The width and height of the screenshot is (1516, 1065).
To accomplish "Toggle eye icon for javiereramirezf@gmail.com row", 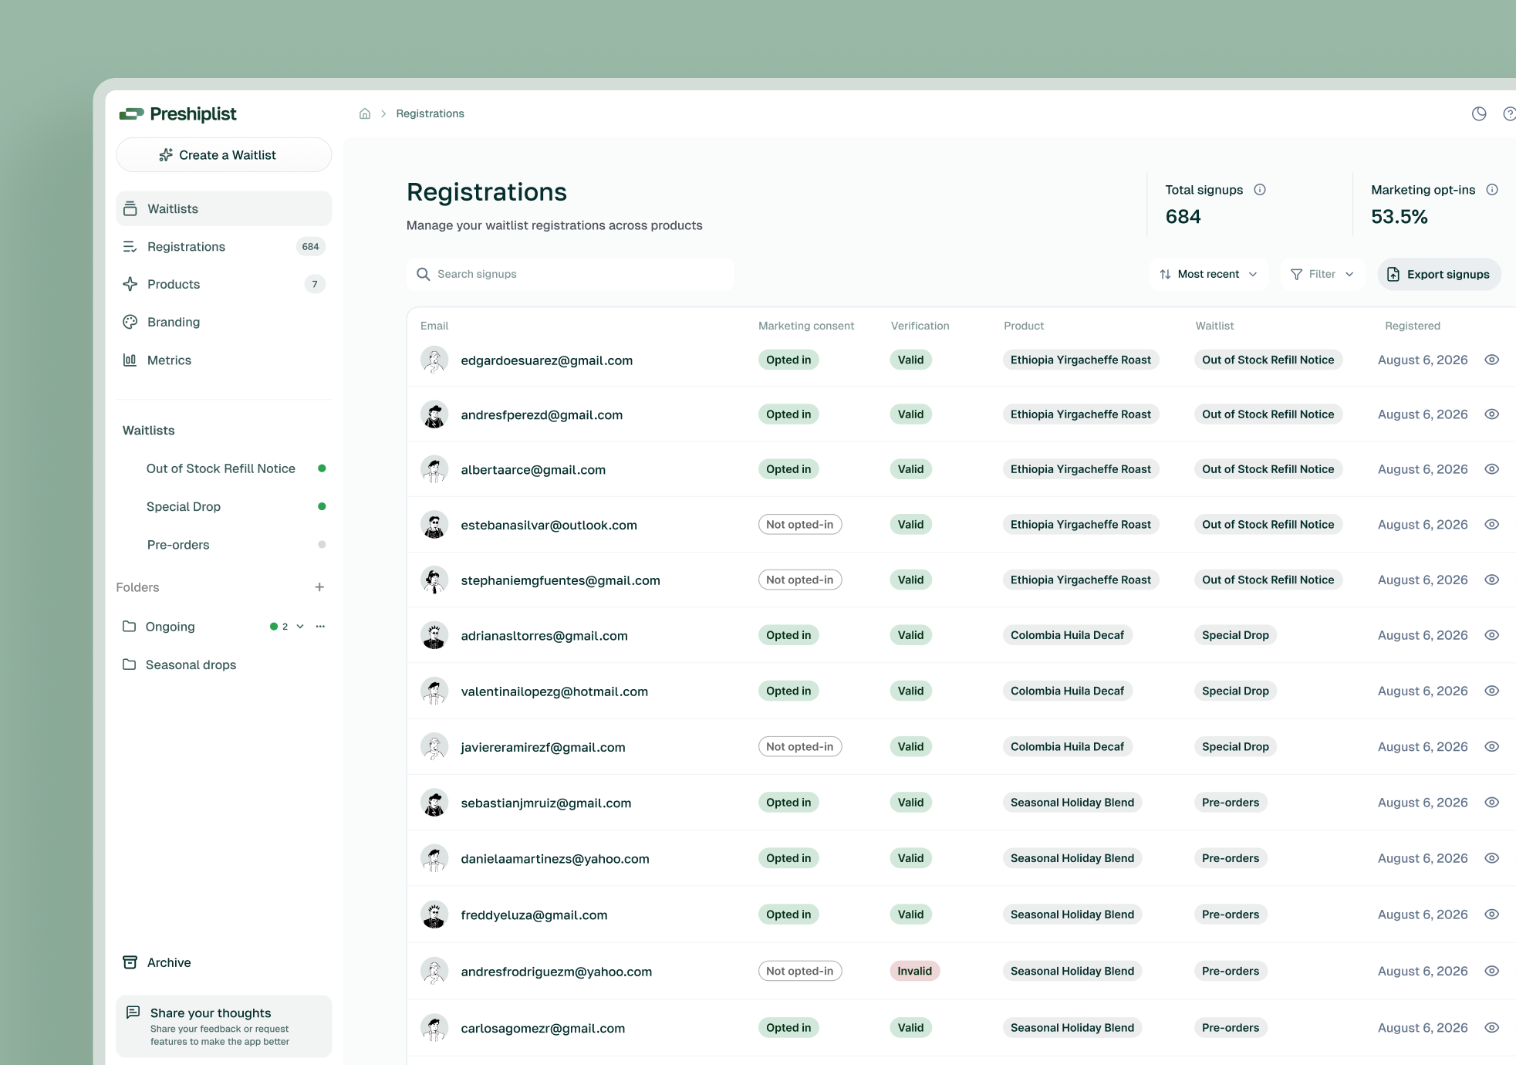I will (1492, 747).
